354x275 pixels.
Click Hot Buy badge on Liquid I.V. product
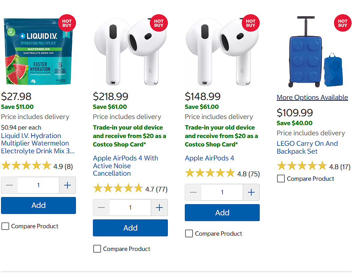pyautogui.click(x=67, y=23)
